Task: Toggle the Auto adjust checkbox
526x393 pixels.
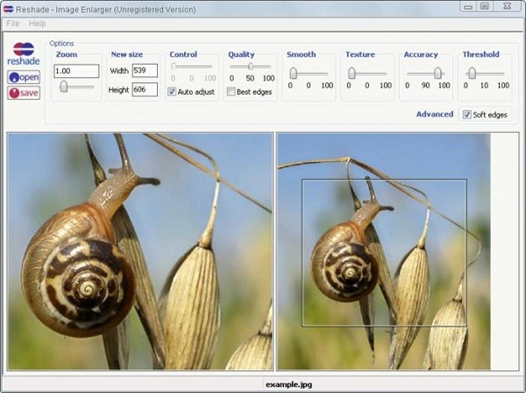Action: [x=172, y=91]
